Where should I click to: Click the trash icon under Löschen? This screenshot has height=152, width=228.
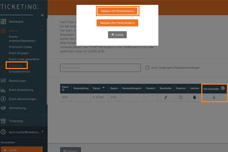195,97
